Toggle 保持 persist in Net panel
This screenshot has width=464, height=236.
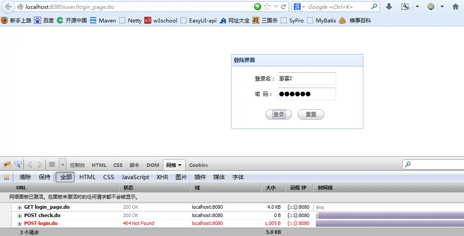45,177
